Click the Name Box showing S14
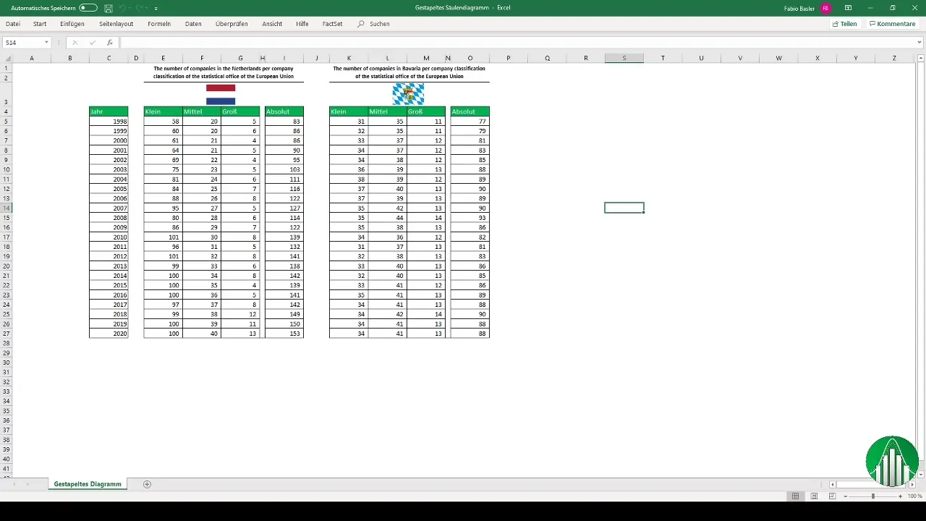Screen dimensions: 926x521 23,43
